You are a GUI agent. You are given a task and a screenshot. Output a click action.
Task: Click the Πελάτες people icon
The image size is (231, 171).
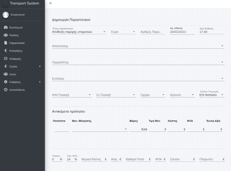(x=5, y=35)
